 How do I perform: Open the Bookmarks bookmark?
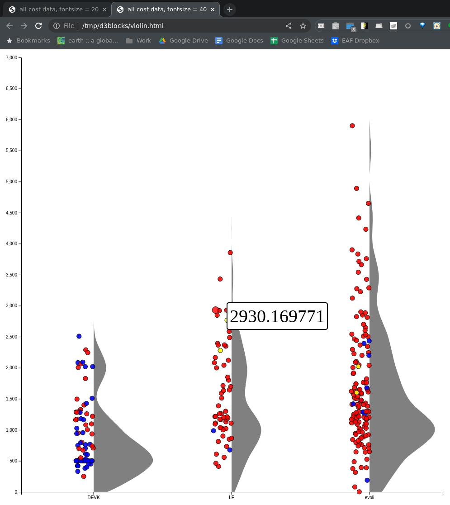pyautogui.click(x=28, y=41)
